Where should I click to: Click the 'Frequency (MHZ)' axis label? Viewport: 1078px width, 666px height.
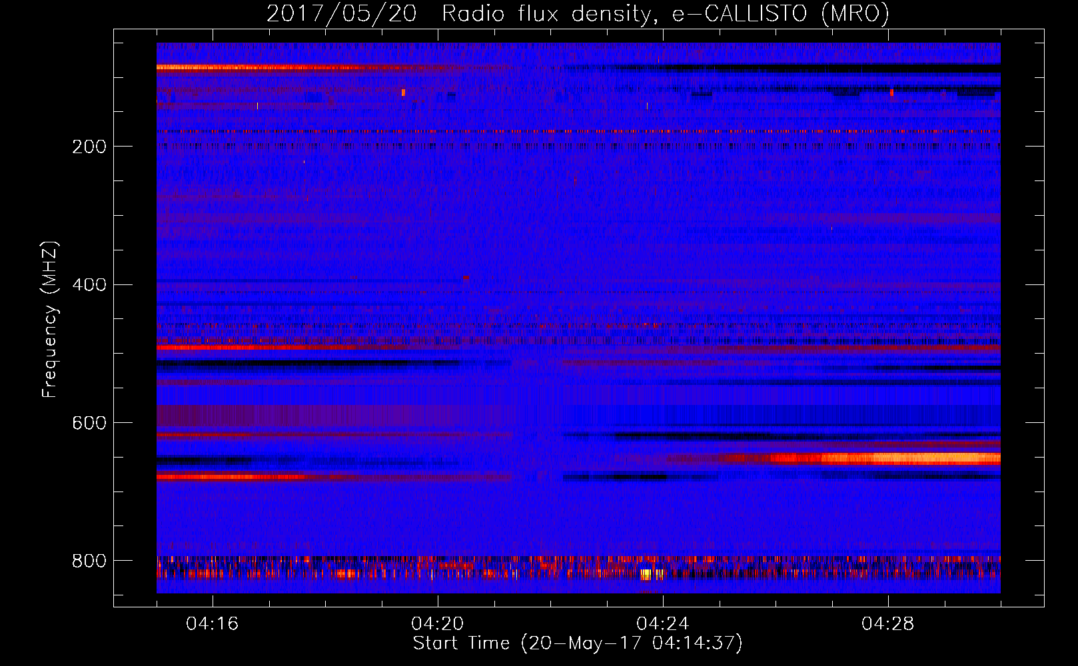(49, 319)
